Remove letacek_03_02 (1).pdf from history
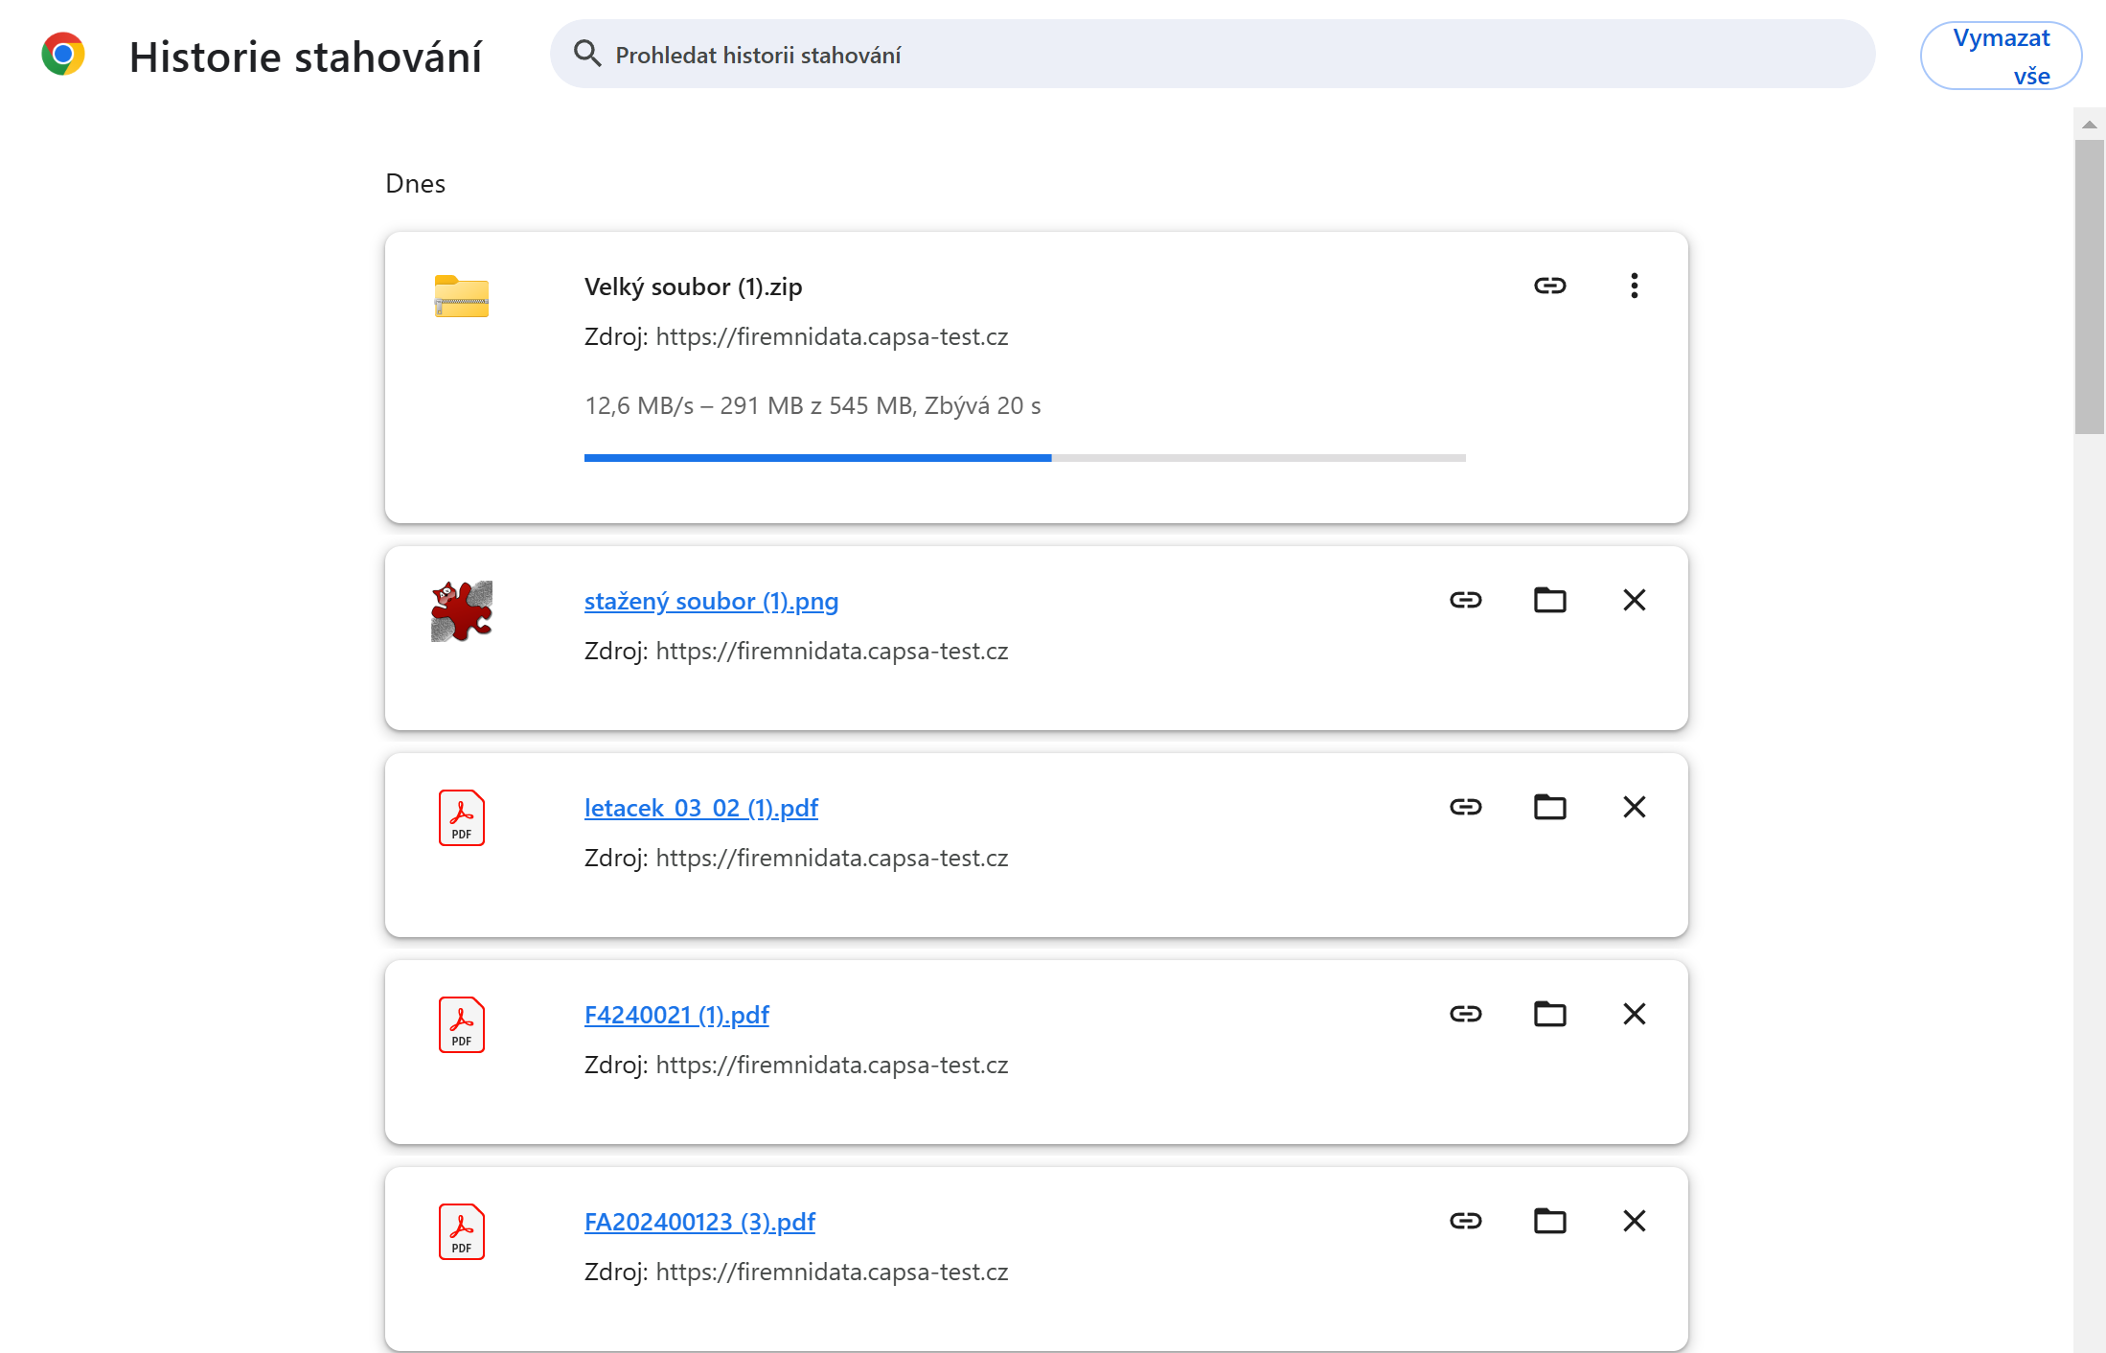Viewport: 2106px width, 1353px height. (x=1634, y=807)
